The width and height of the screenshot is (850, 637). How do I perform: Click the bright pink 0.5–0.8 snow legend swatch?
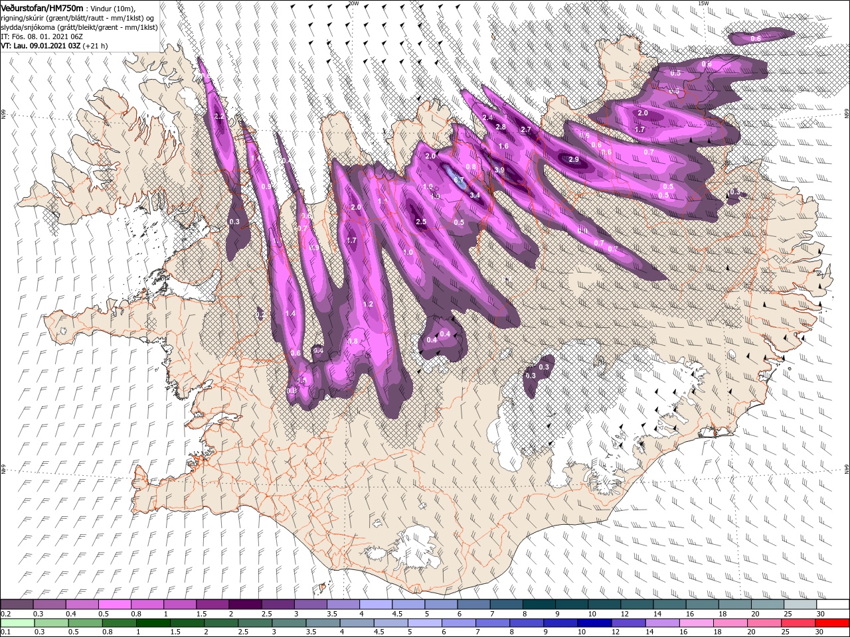tap(114, 604)
